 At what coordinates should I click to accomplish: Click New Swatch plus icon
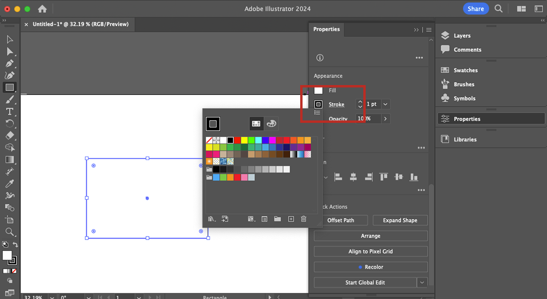(291, 219)
